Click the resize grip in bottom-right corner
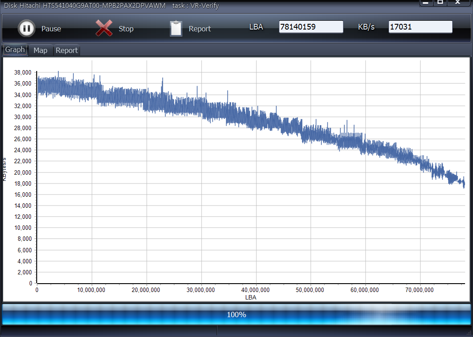 (x=469, y=333)
